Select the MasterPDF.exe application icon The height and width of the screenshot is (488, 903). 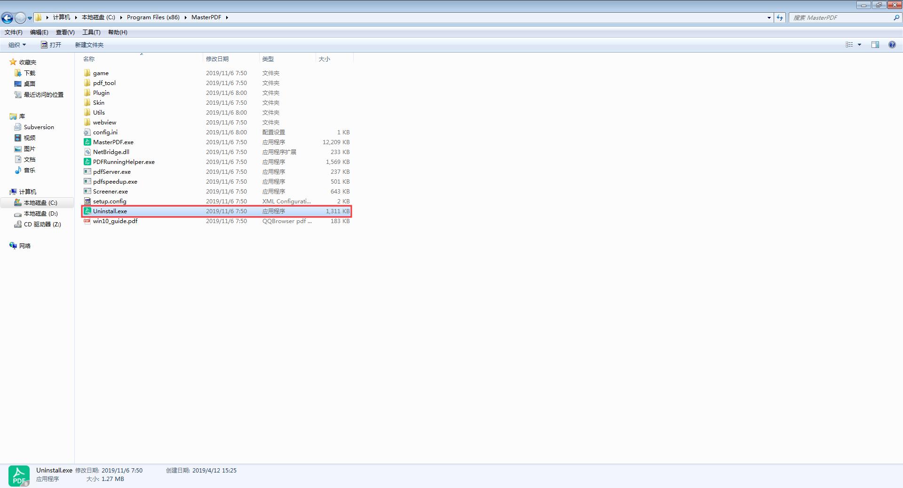pyautogui.click(x=87, y=142)
